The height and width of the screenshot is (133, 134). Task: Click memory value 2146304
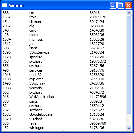(97, 52)
